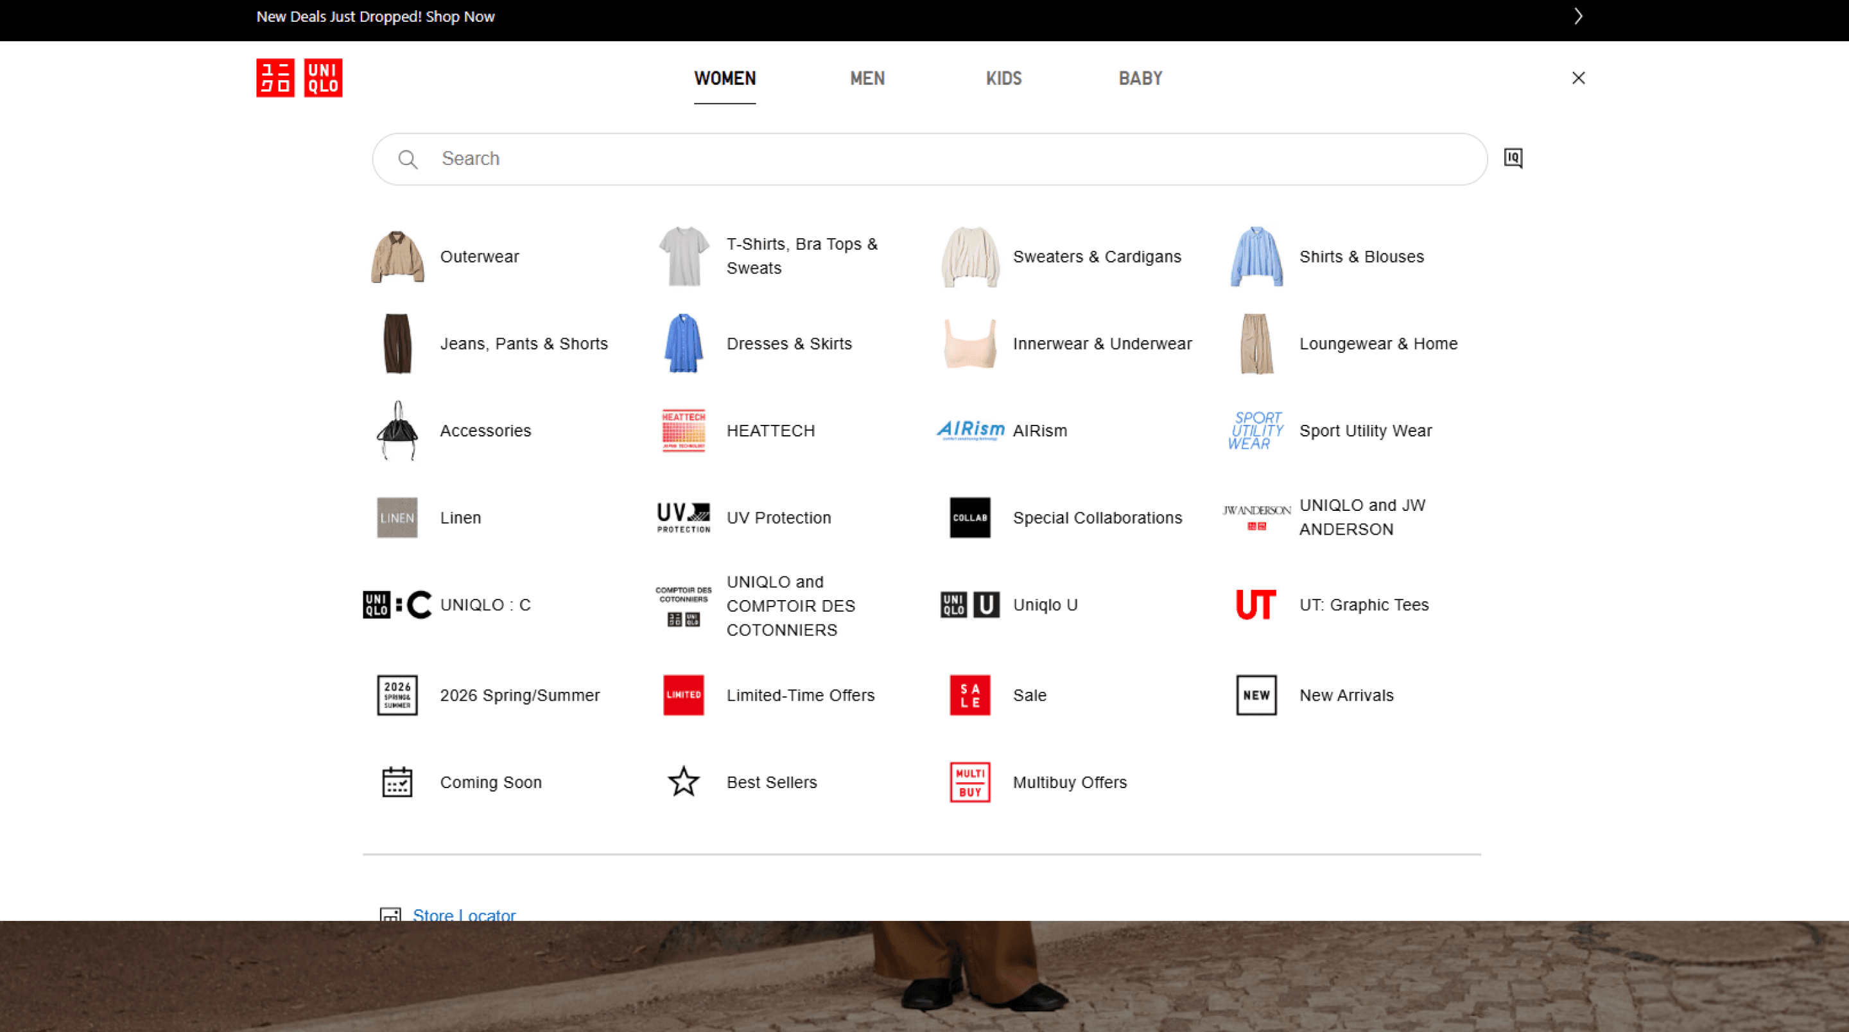Click the UT Graphic Tees logo

(1255, 605)
